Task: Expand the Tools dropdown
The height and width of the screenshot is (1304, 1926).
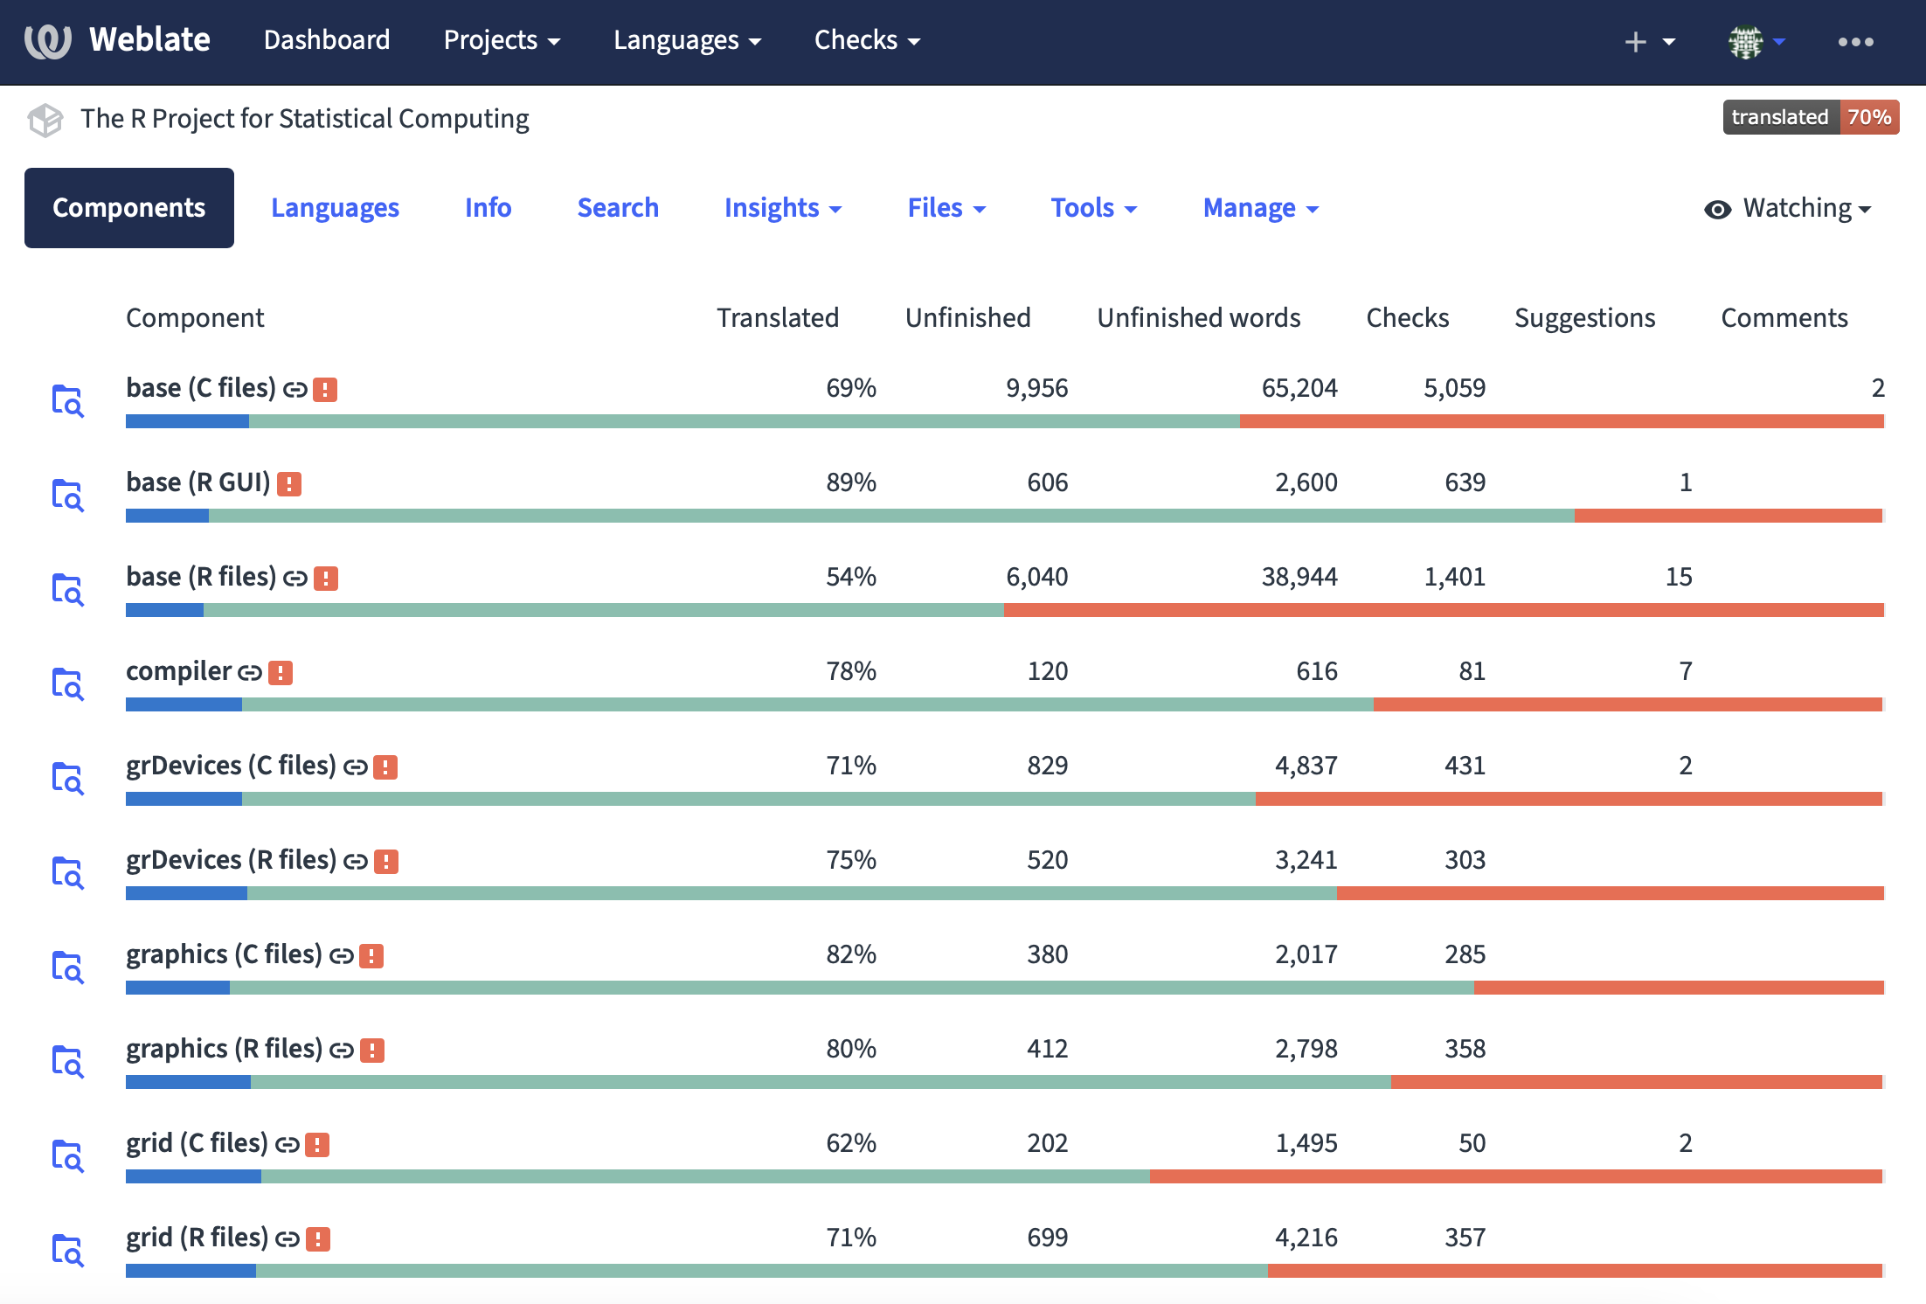Action: click(x=1092, y=208)
